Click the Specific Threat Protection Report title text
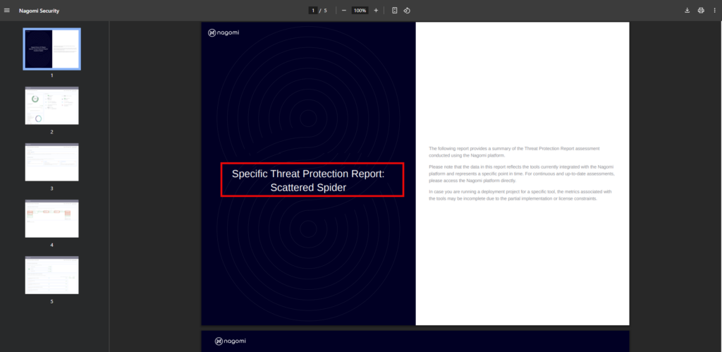 (x=308, y=174)
